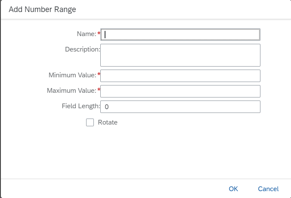Select the Maximum Value input field
The width and height of the screenshot is (291, 198).
(180, 91)
